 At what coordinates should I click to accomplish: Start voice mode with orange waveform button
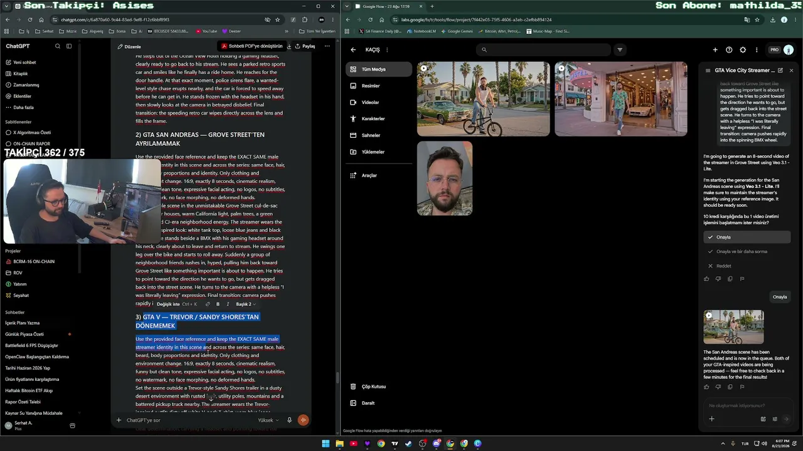[x=303, y=420]
